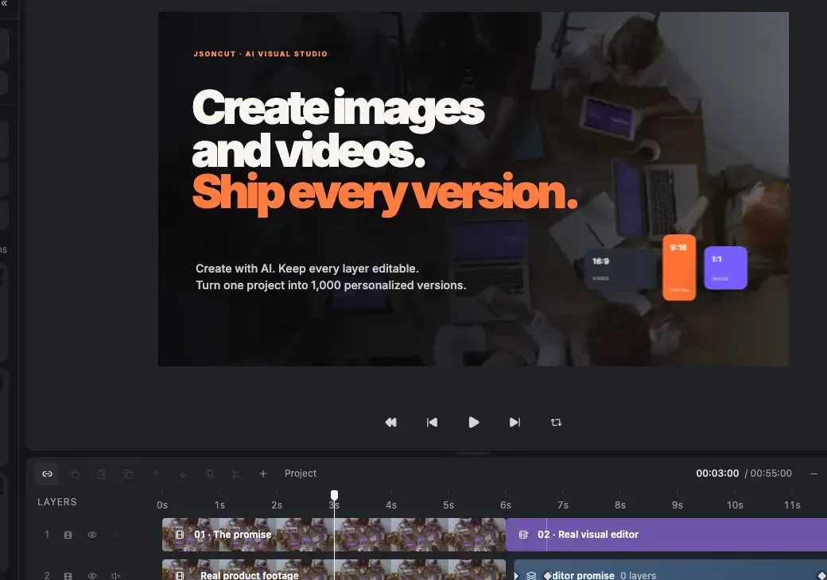Viewport: 827px width, 580px height.
Task: Select the orange 9:16 format card
Action: click(x=679, y=268)
